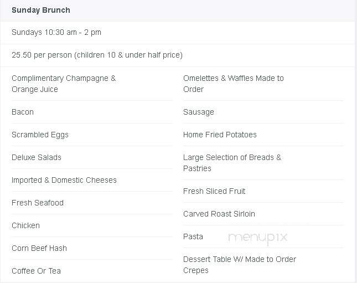The height and width of the screenshot is (283, 357).
Task: Click the Corn Beef Hash entry
Action: 39,248
